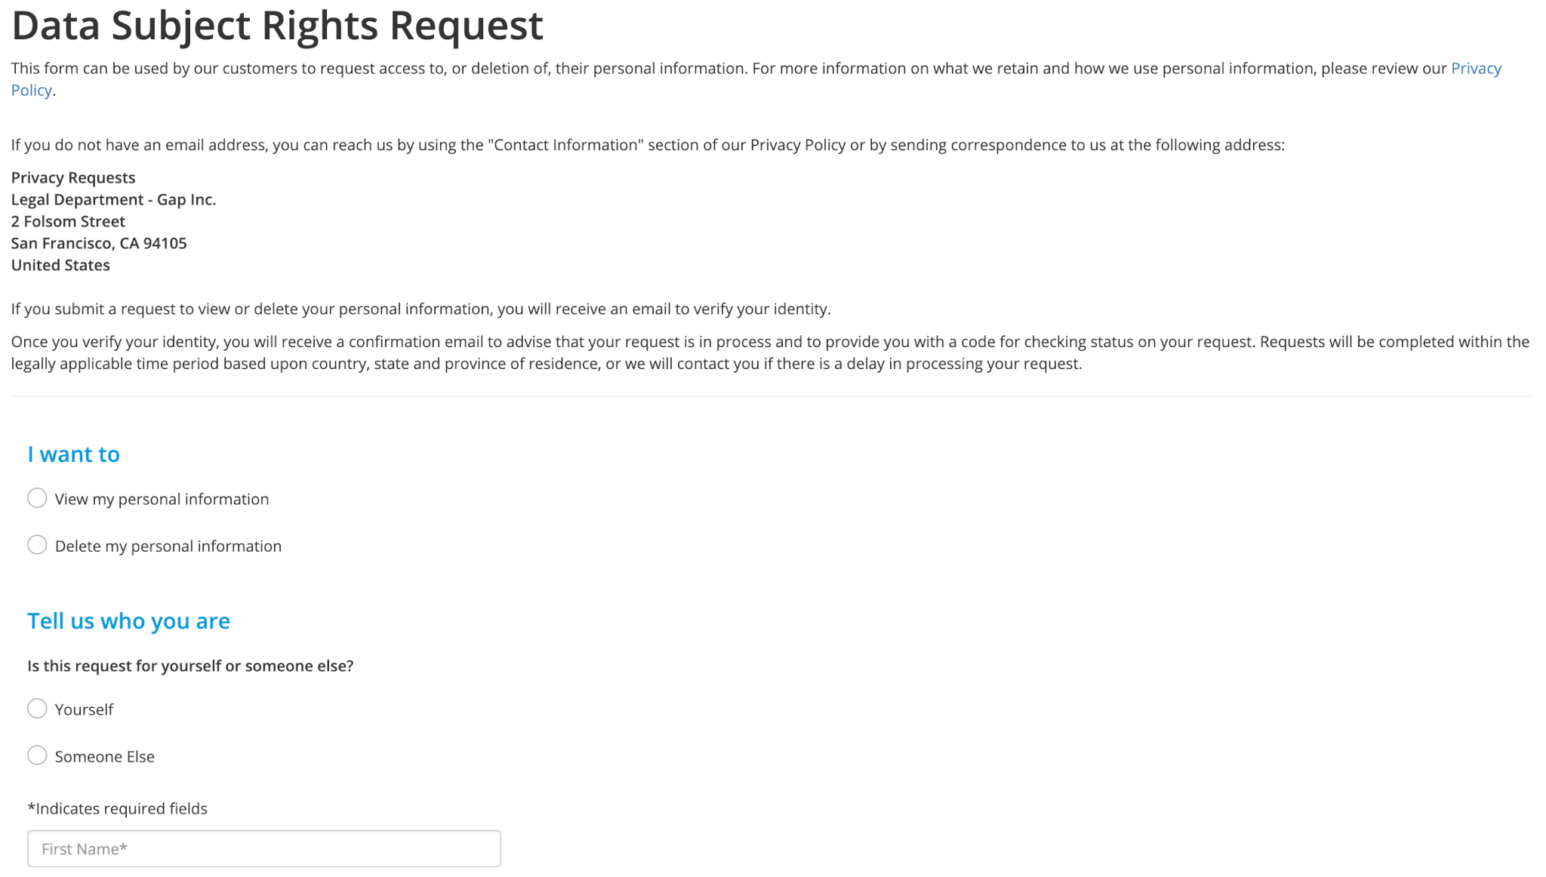1546x877 pixels.
Task: Click the "Delete my personal information" label text
Action: [168, 545]
